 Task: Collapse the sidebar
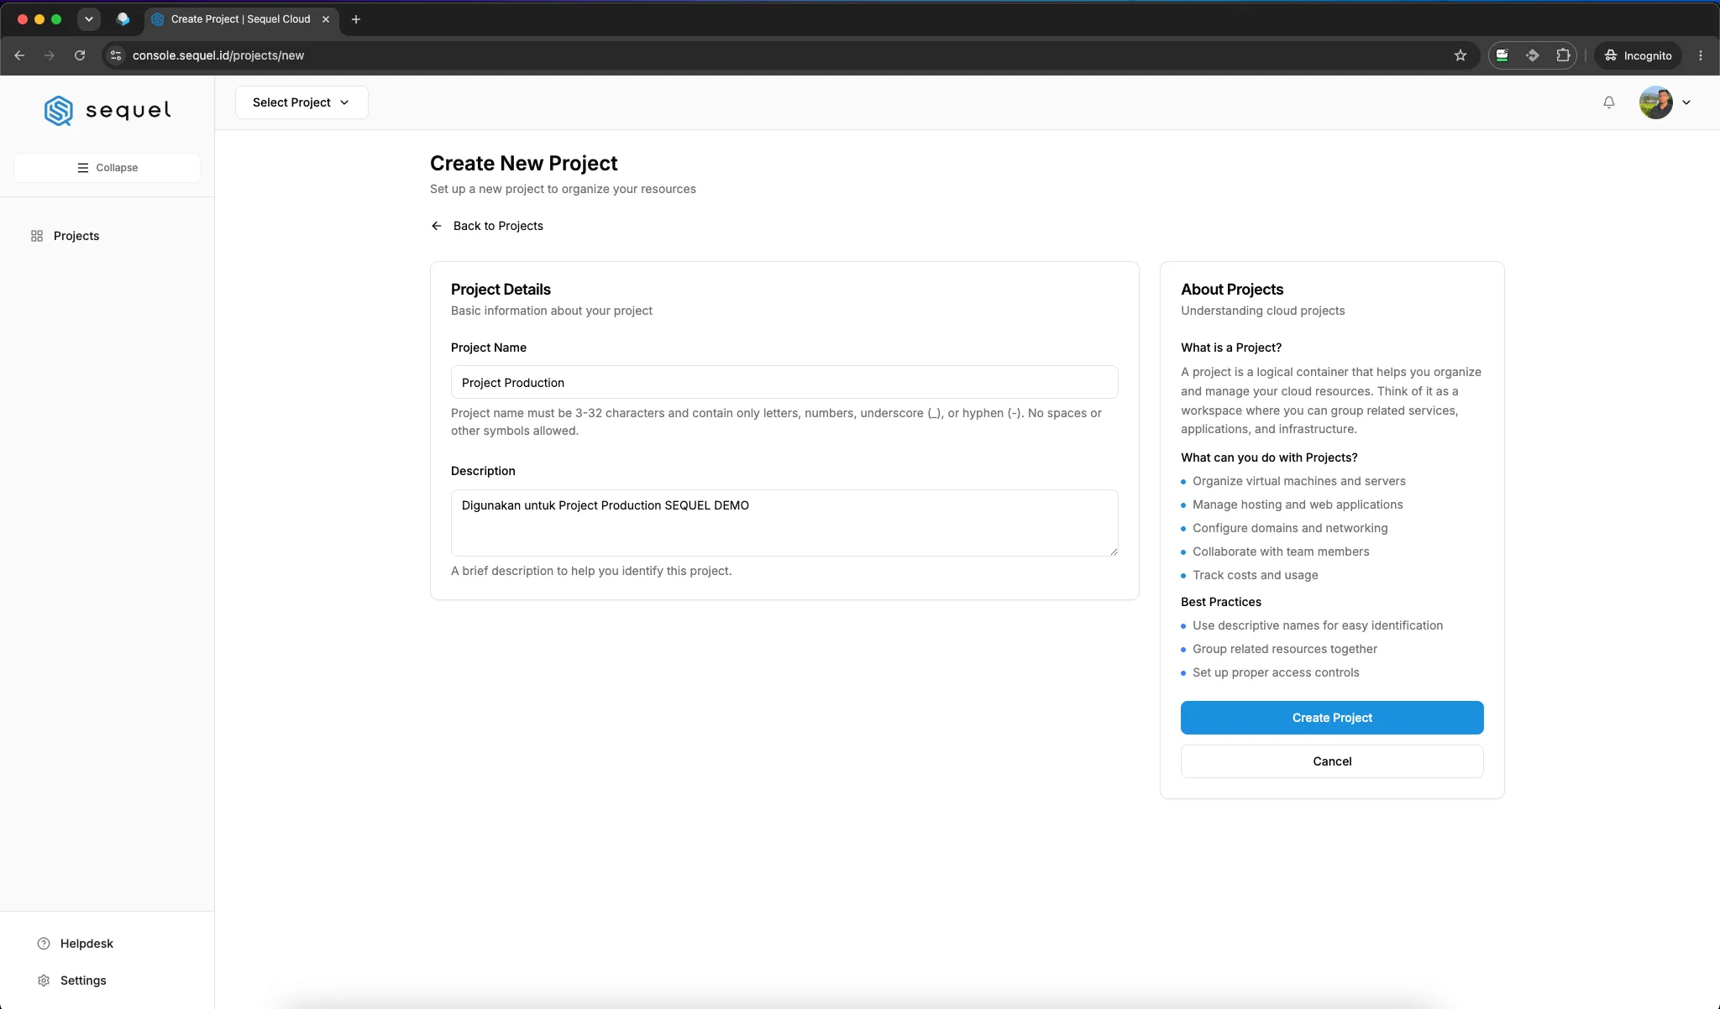(x=107, y=168)
